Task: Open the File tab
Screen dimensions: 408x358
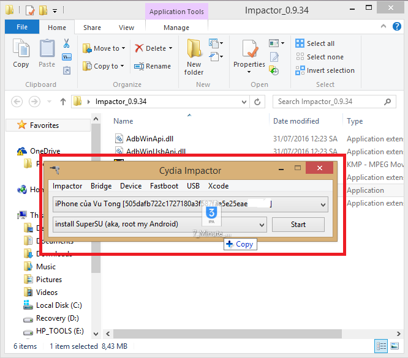Action: pyautogui.click(x=22, y=27)
